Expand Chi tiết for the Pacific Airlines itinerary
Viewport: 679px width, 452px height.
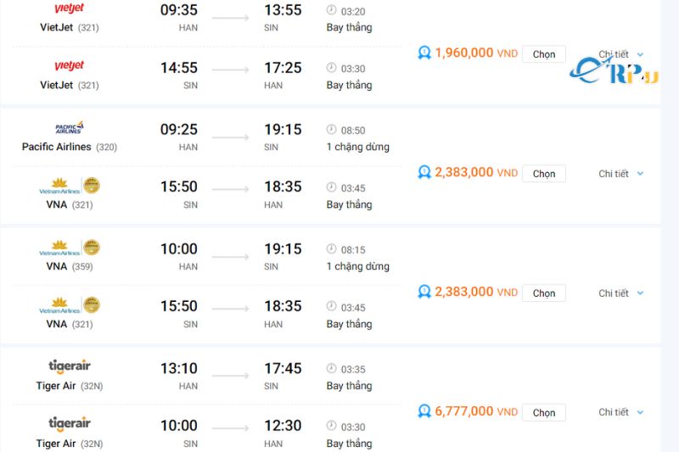[621, 174]
